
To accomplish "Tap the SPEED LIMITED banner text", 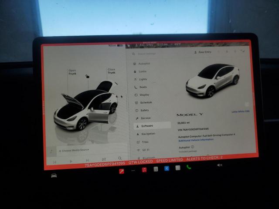I will pos(170,160).
